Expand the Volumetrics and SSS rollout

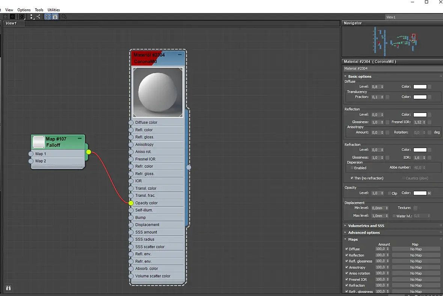(x=366, y=226)
